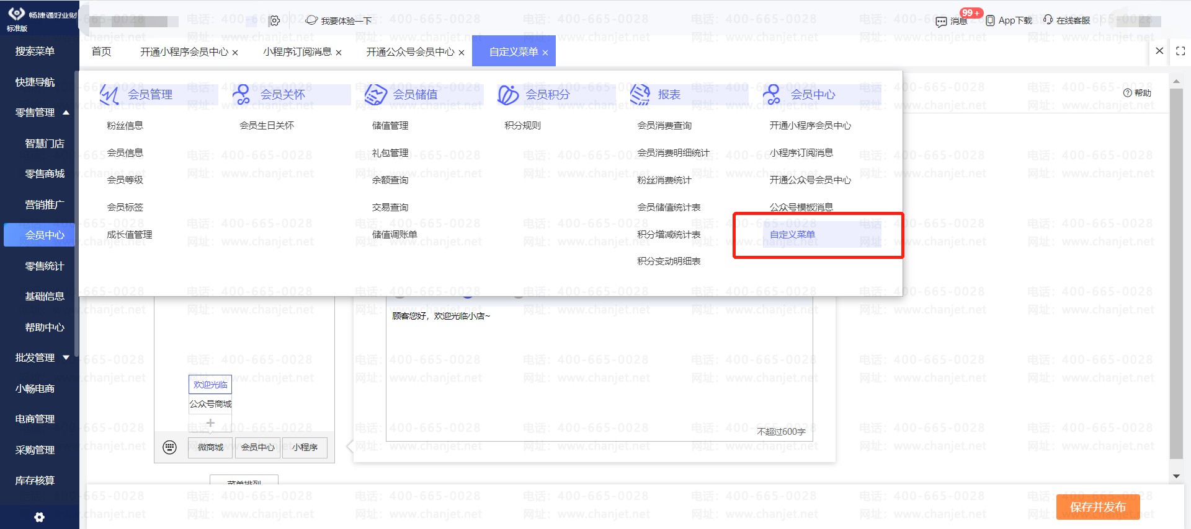Open the 消息 notifications icon
This screenshot has height=529, width=1191.
tap(941, 22)
